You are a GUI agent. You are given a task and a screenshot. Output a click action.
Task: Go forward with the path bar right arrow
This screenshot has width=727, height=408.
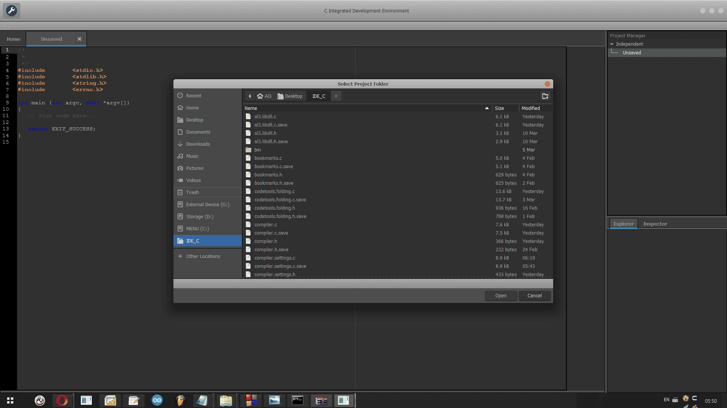point(336,96)
